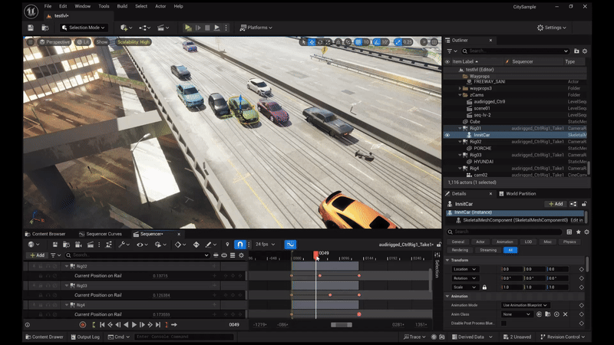
Task: Collapse the Rig03 track in Sequencer
Action: [67, 285]
